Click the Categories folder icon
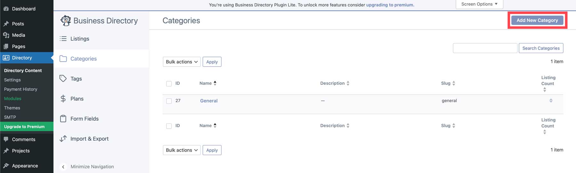Viewport: 576px width, 173px height. (x=63, y=59)
